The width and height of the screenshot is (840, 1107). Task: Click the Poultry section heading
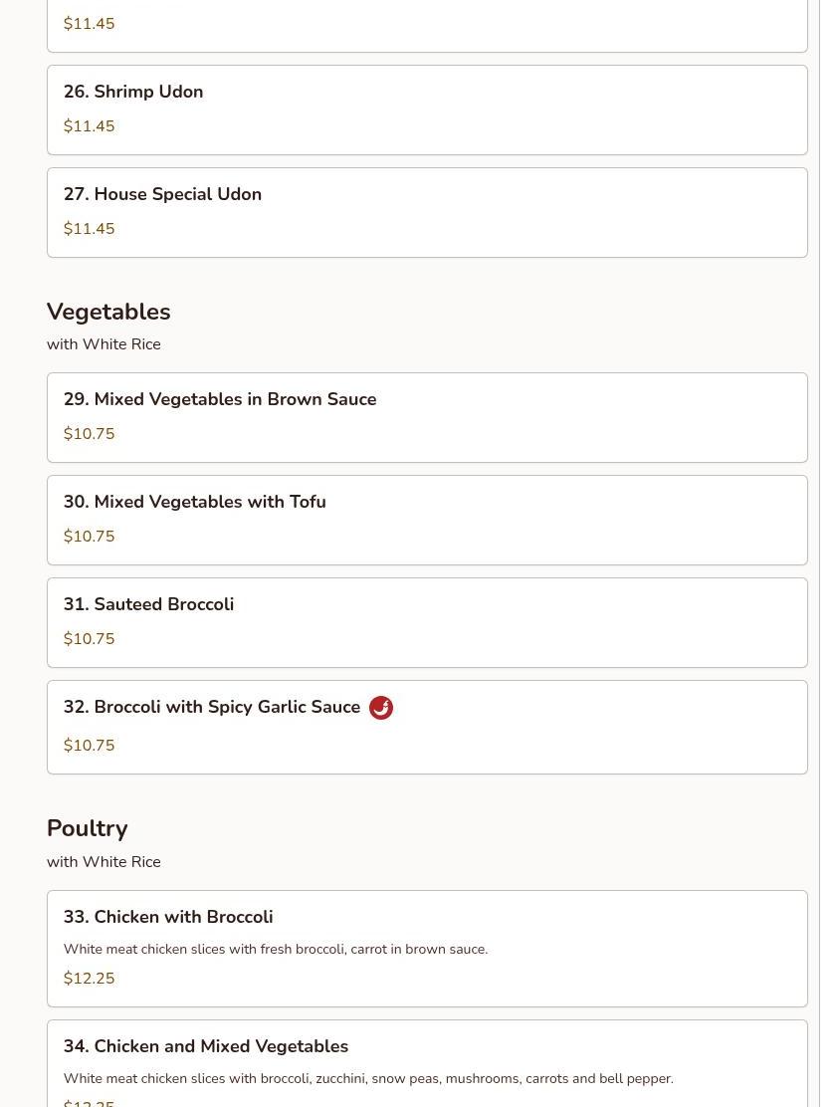(87, 828)
